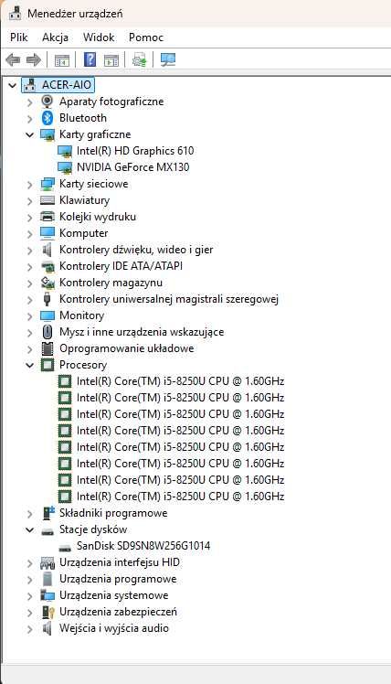391x684 pixels.
Task: Select Składniki programowe category label
Action: pyautogui.click(x=113, y=513)
